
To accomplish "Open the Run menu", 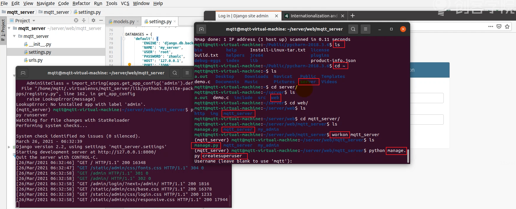I will pos(98,3).
